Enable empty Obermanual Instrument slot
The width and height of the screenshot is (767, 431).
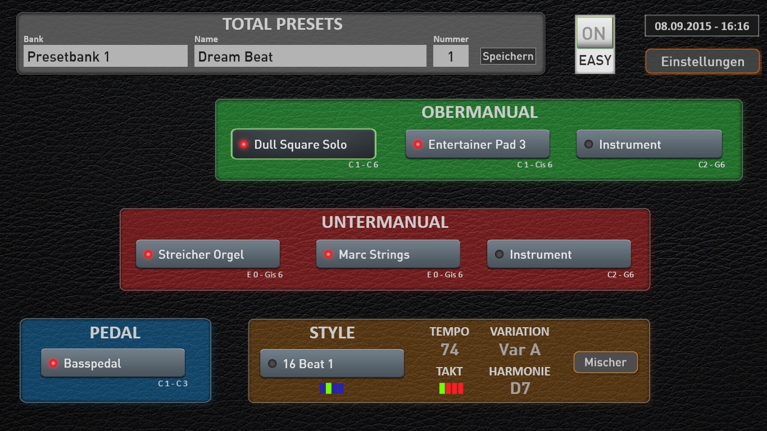(649, 144)
